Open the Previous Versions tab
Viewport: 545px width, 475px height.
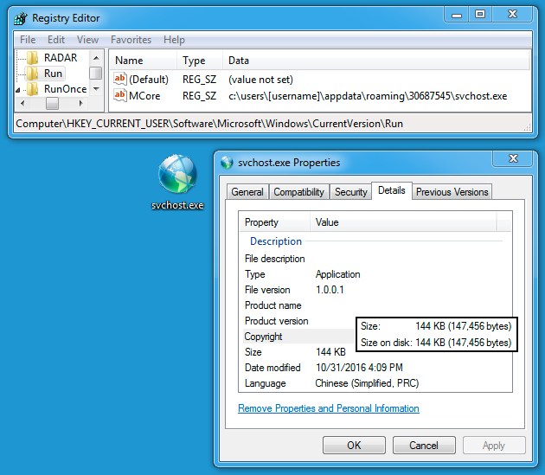pos(452,192)
